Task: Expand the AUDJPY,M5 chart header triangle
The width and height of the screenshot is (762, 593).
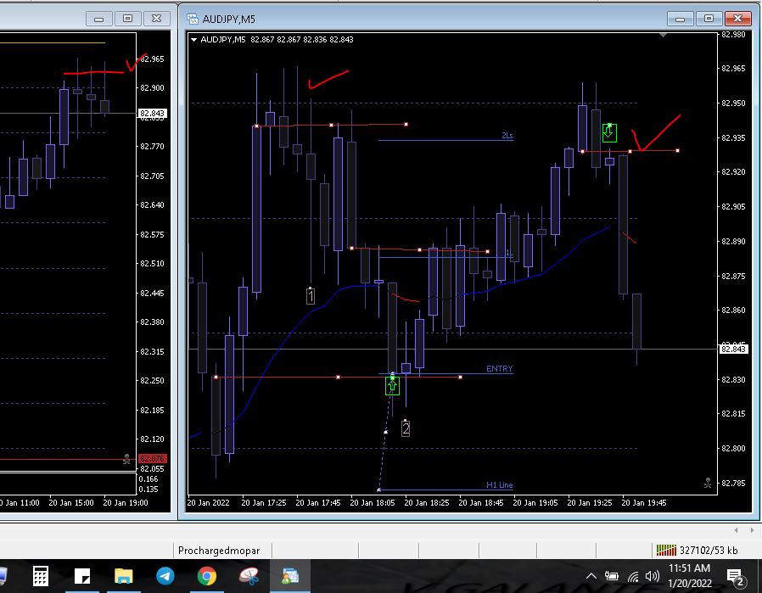Action: pos(194,39)
